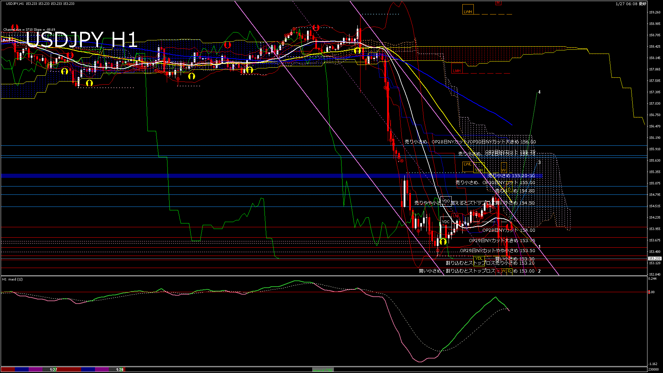The image size is (663, 373).
Task: Click the H1 macd (12) indicator label
Action: [x=13, y=279]
